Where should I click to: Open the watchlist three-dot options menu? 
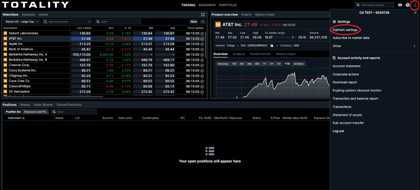pos(203,22)
